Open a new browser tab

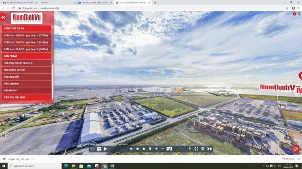coord(155,3)
